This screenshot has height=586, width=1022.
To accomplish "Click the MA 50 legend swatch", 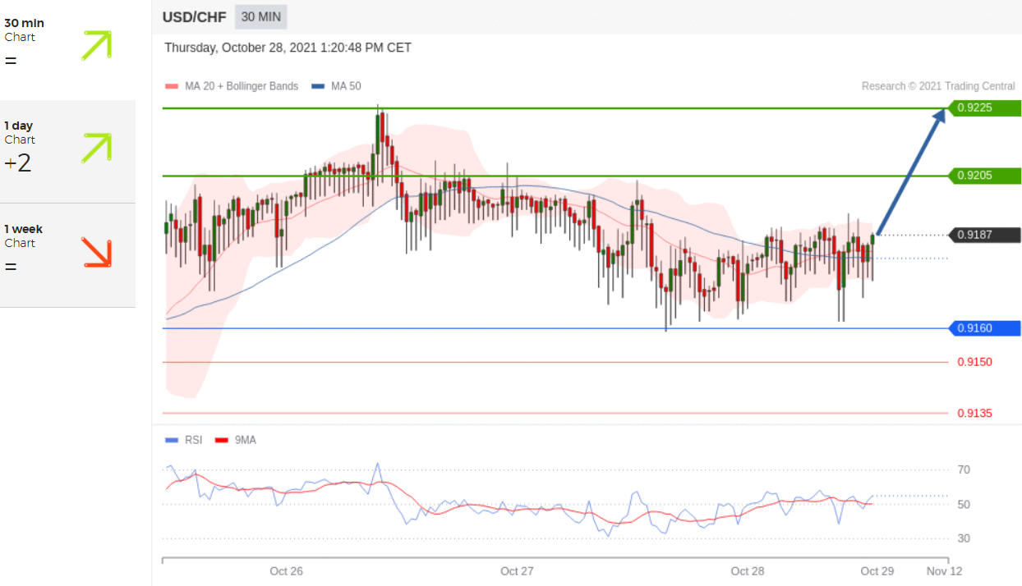I will click(318, 86).
